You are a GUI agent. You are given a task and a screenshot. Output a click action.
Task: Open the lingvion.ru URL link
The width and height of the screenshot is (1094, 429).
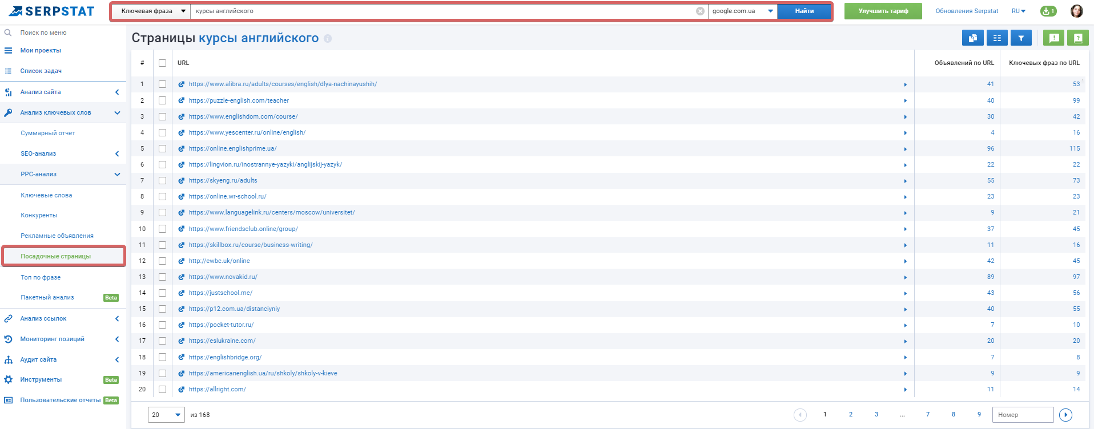[266, 164]
